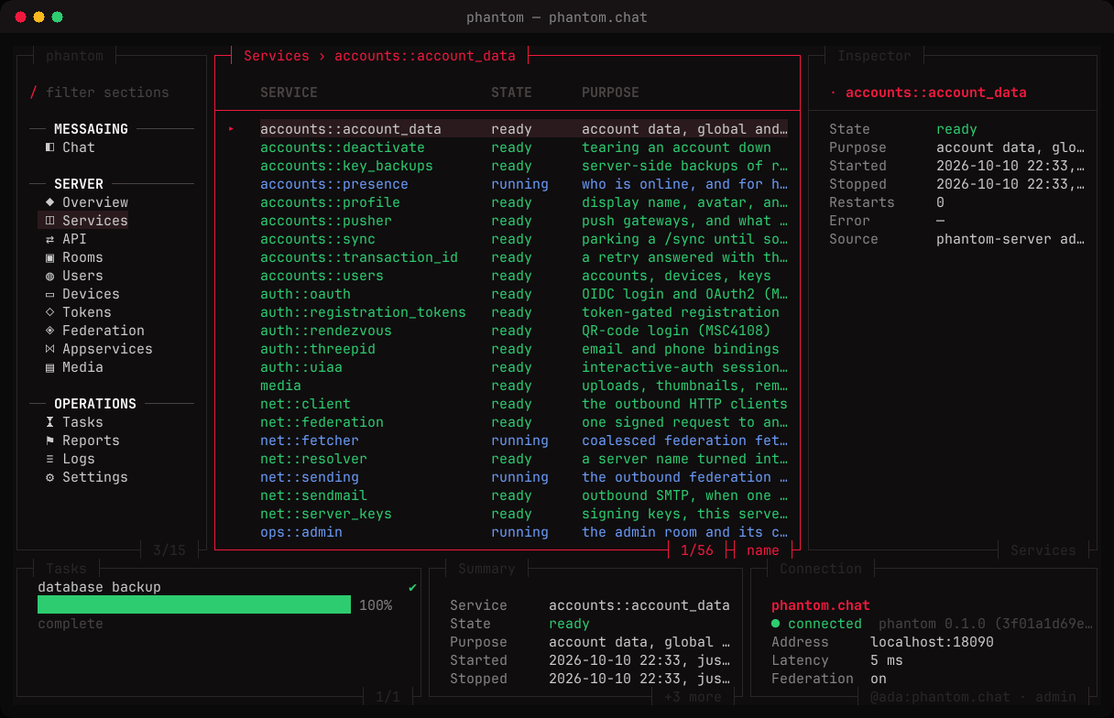Image resolution: width=1114 pixels, height=718 pixels.
Task: Click the Services sidebar icon
Action: point(50,221)
